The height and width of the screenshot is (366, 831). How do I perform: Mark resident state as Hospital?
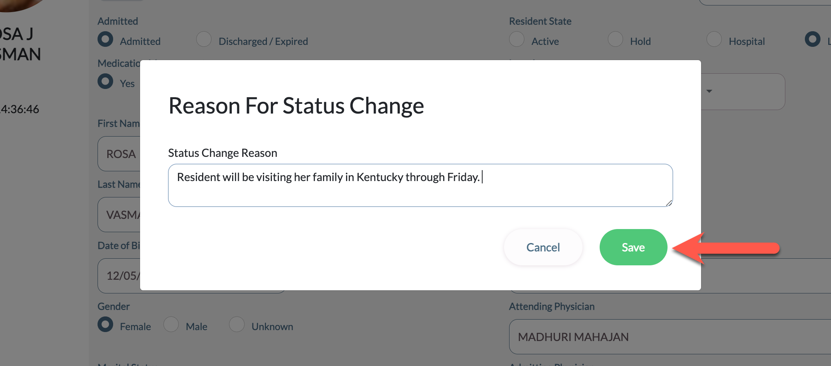(x=714, y=39)
